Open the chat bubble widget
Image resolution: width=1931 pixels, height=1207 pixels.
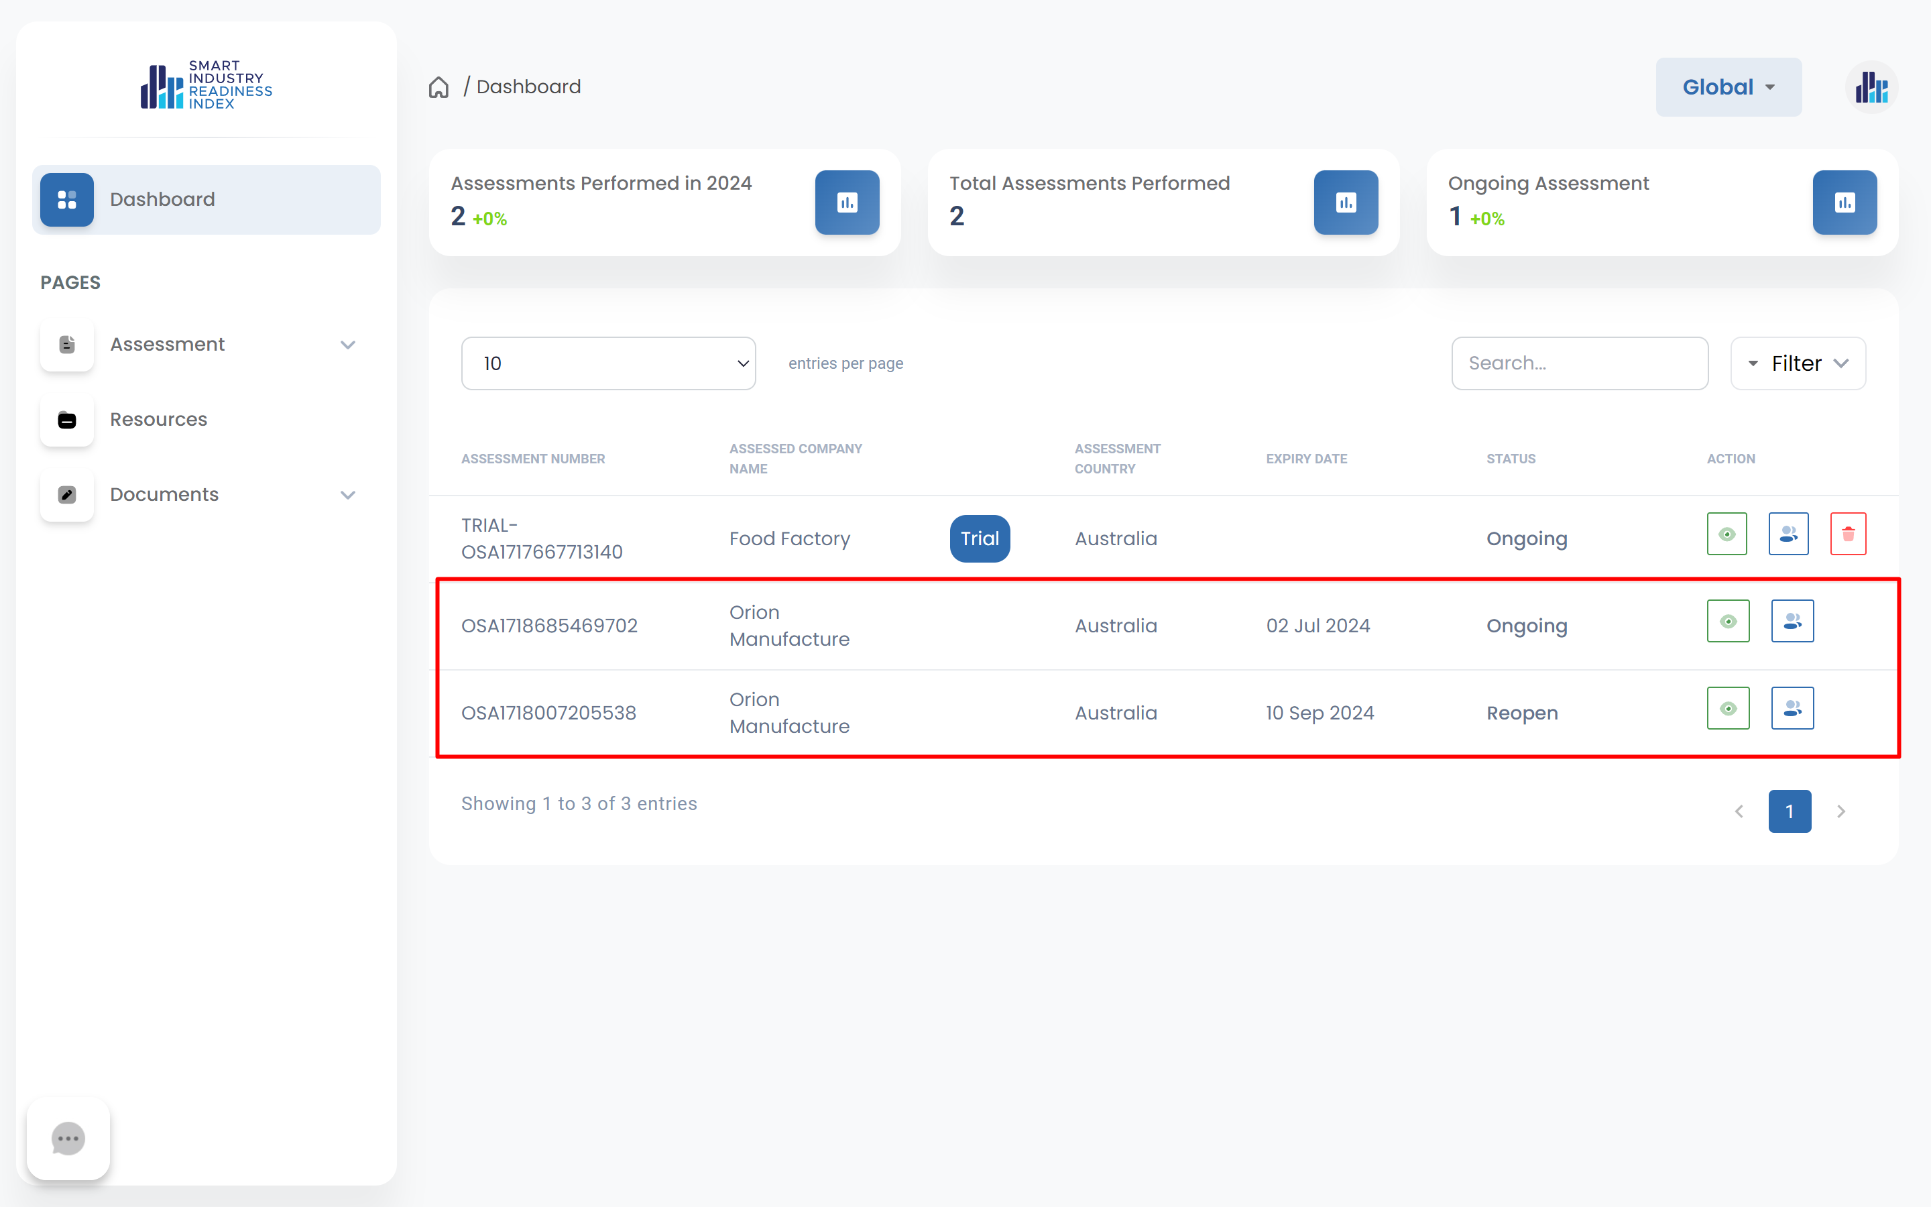point(68,1139)
